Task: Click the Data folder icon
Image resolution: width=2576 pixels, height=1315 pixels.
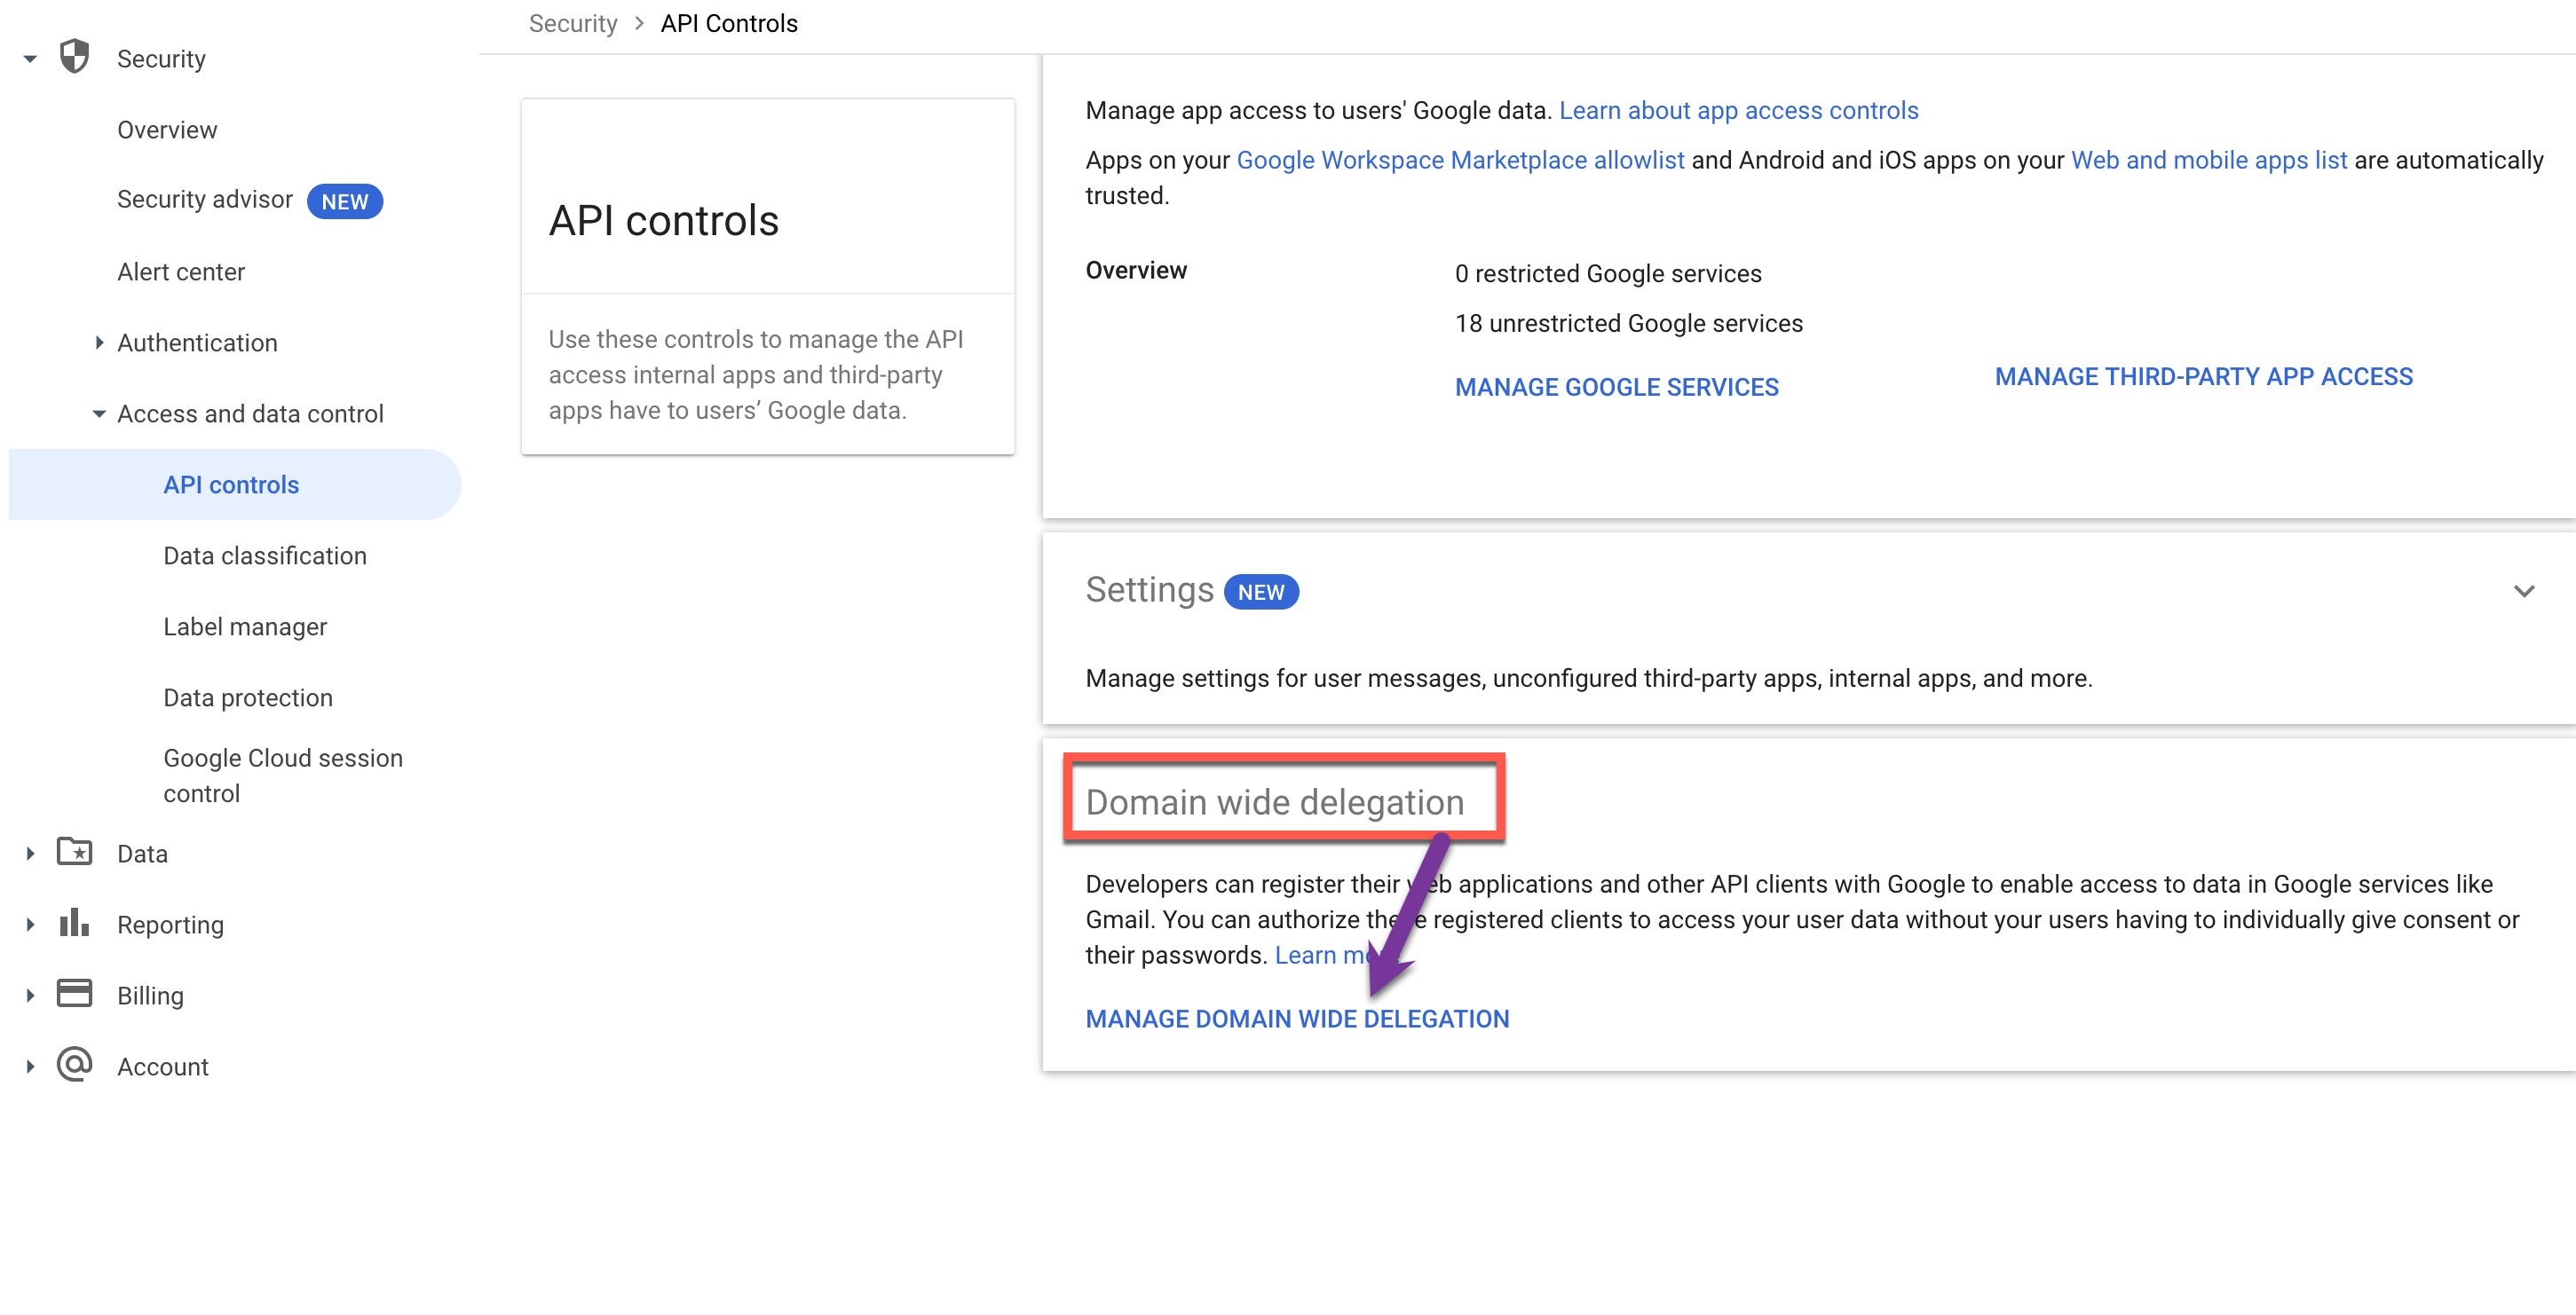Action: pyautogui.click(x=74, y=853)
